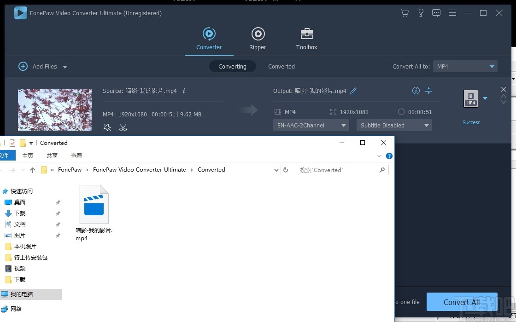
Task: Open the EN-AAC-2Channel audio track dropdown
Action: tap(311, 125)
